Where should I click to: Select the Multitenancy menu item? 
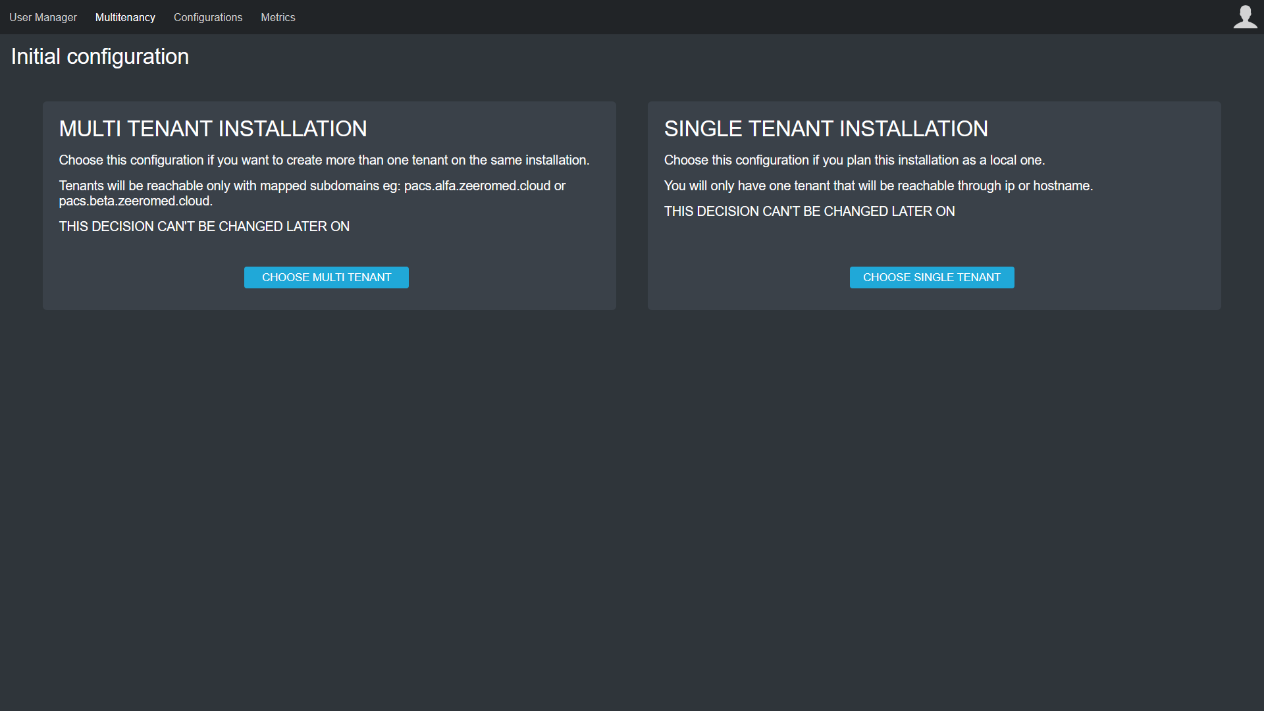click(125, 17)
